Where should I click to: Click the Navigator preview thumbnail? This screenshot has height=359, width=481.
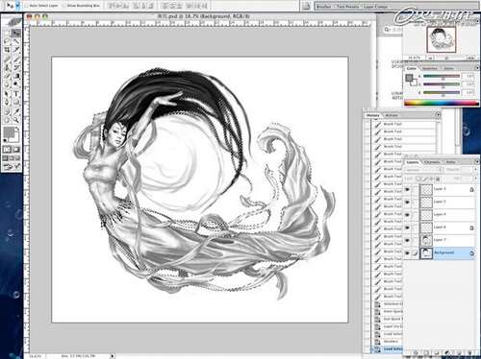tap(442, 39)
